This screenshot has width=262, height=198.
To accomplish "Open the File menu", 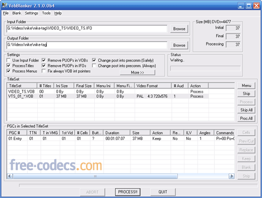I will click(6, 13).
